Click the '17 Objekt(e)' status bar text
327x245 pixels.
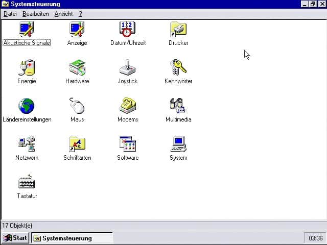[17, 226]
